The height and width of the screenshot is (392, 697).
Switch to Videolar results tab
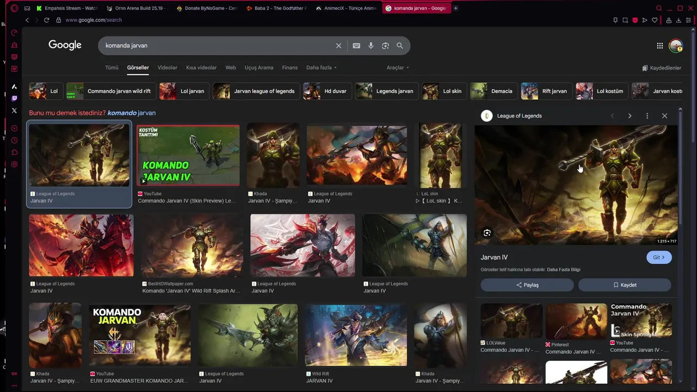coord(167,68)
